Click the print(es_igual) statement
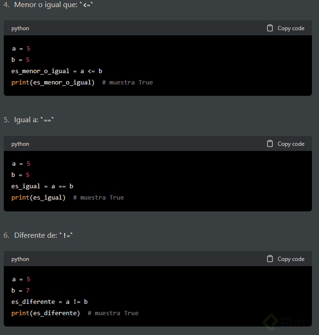Screen dimensions: 319x335 tap(39, 198)
